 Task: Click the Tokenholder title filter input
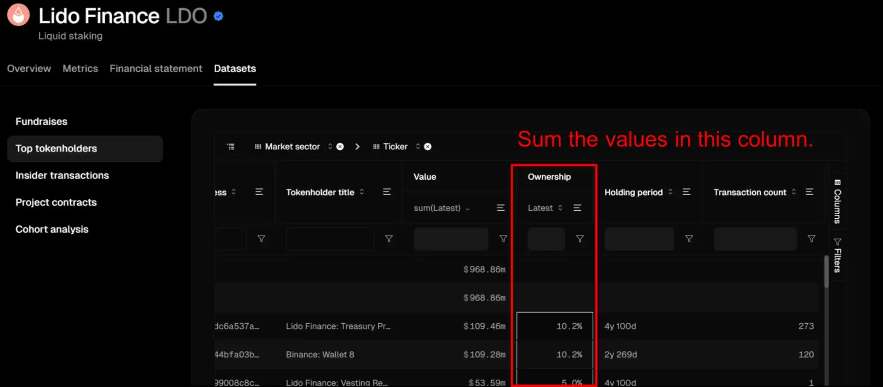[330, 239]
